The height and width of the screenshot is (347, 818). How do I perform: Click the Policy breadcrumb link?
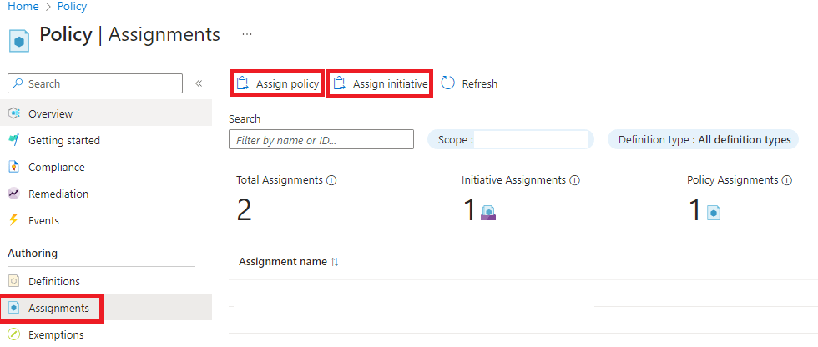tap(73, 7)
